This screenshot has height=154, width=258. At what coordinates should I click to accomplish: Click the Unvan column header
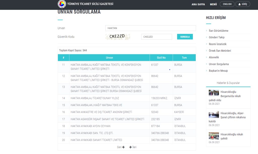109,58
